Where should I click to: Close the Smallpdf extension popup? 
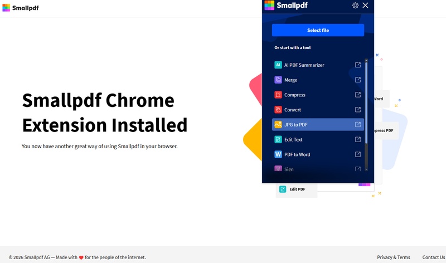pyautogui.click(x=365, y=5)
